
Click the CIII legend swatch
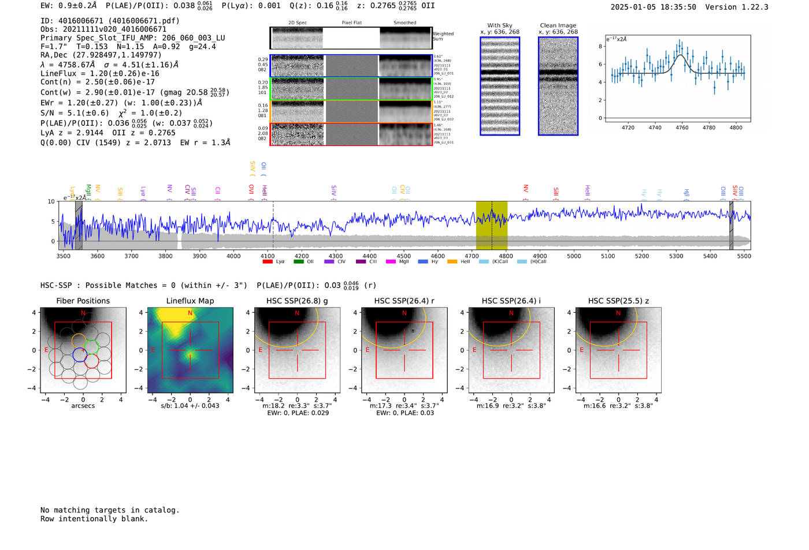[361, 262]
